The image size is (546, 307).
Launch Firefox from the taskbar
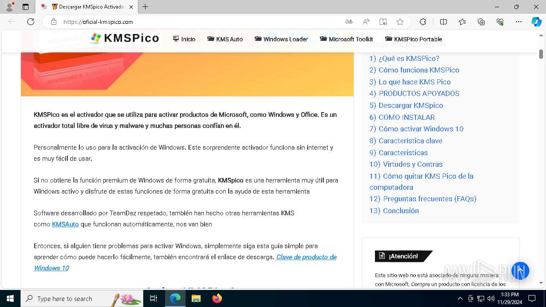[x=217, y=298]
